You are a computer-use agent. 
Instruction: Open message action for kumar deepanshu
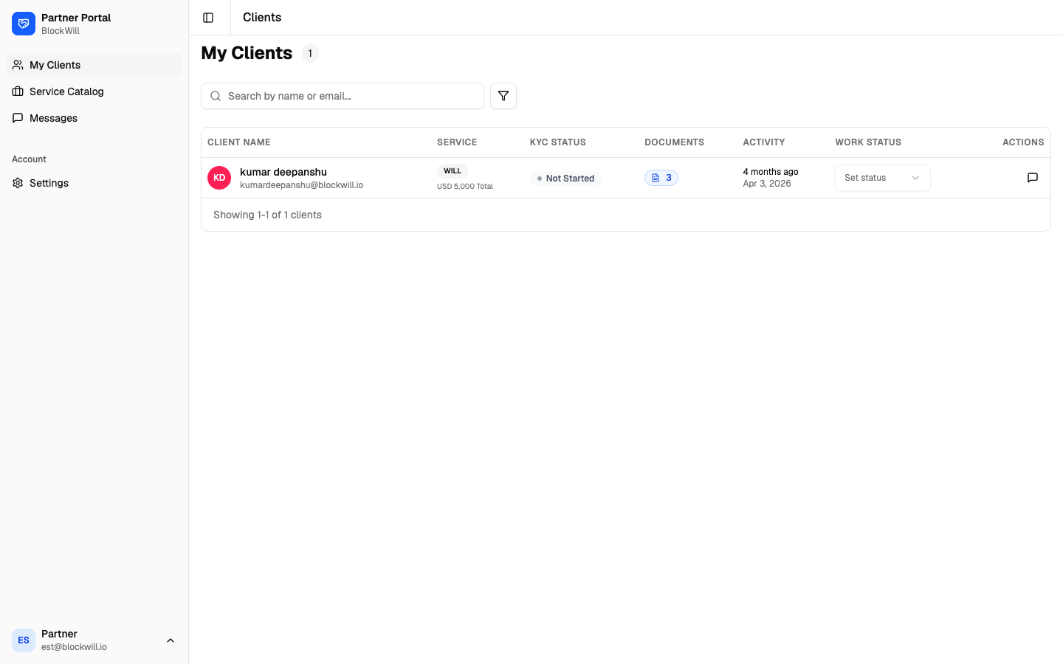pyautogui.click(x=1033, y=178)
